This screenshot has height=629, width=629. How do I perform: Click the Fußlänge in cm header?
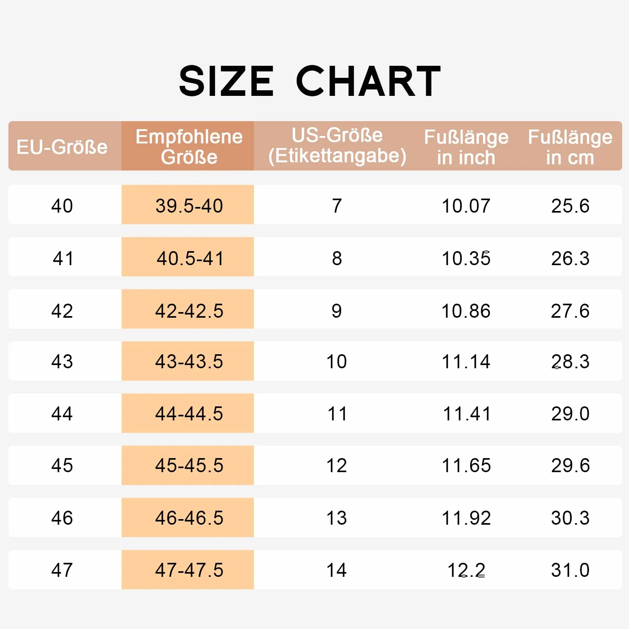[570, 146]
